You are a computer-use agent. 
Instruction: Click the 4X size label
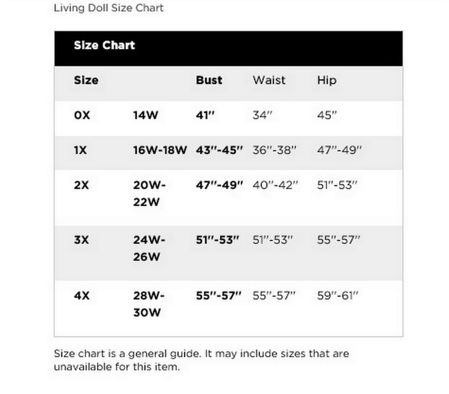[x=82, y=295]
